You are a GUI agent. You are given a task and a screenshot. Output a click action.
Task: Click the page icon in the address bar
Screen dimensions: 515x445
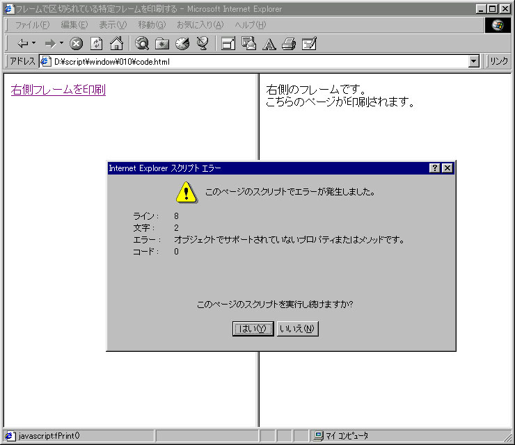click(45, 61)
